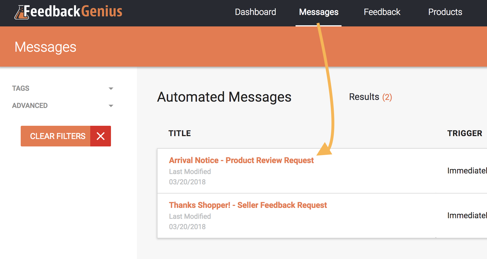Viewport: 487px width, 259px height.
Task: Click the TITLE column header
Action: coord(180,133)
